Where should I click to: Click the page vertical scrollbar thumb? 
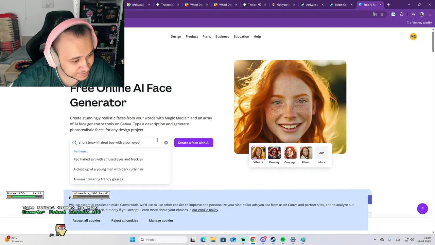pyautogui.click(x=433, y=41)
